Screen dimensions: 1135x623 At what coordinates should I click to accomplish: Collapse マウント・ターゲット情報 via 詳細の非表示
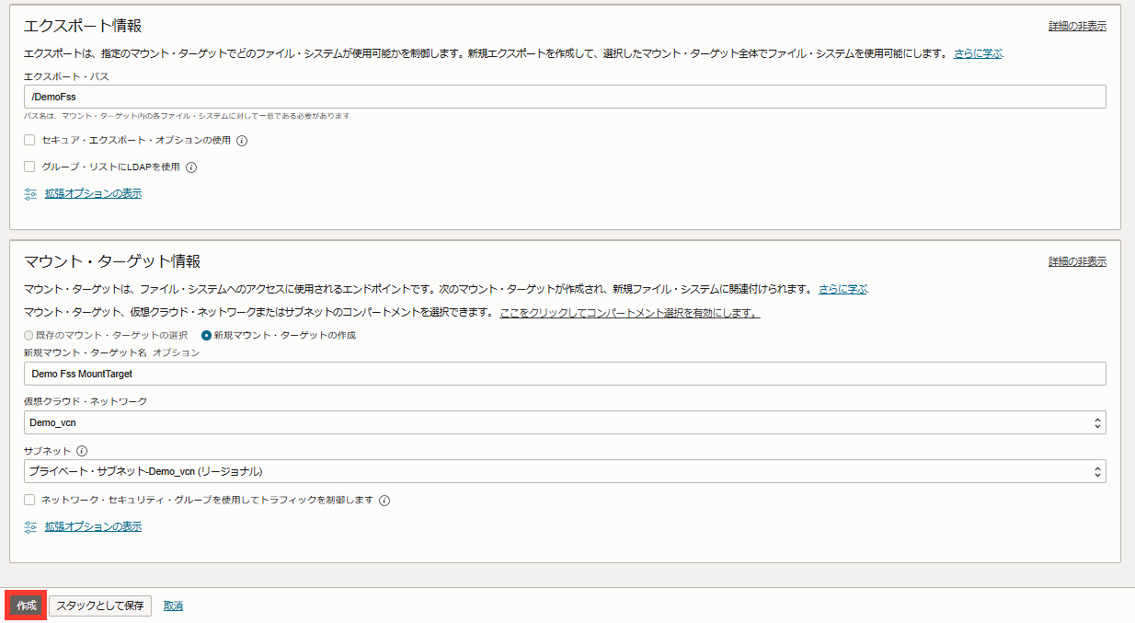1077,261
